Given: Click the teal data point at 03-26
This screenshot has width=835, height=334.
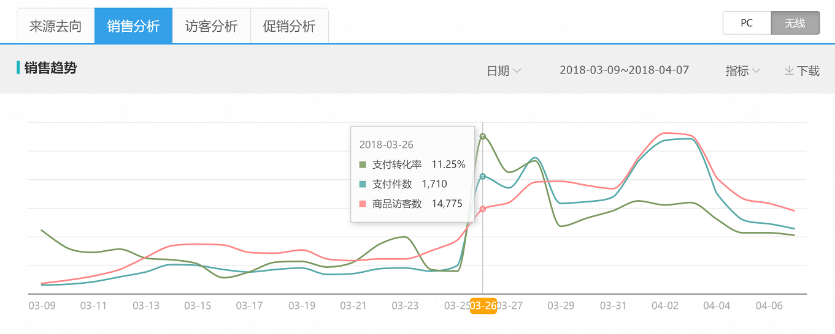Looking at the screenshot, I should pyautogui.click(x=483, y=176).
